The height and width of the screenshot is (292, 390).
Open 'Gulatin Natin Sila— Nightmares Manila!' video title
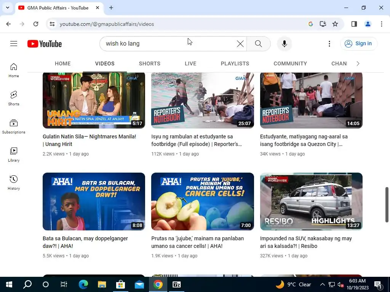click(x=89, y=140)
